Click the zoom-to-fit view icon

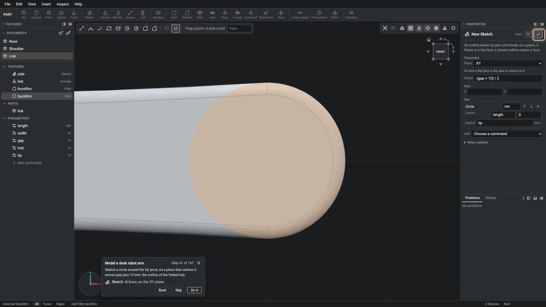pos(385,28)
